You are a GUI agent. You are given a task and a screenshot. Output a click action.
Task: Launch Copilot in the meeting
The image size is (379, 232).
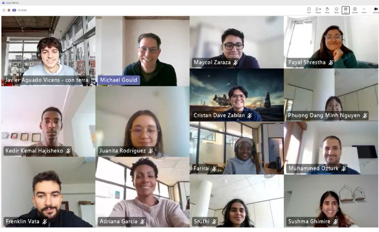click(355, 10)
